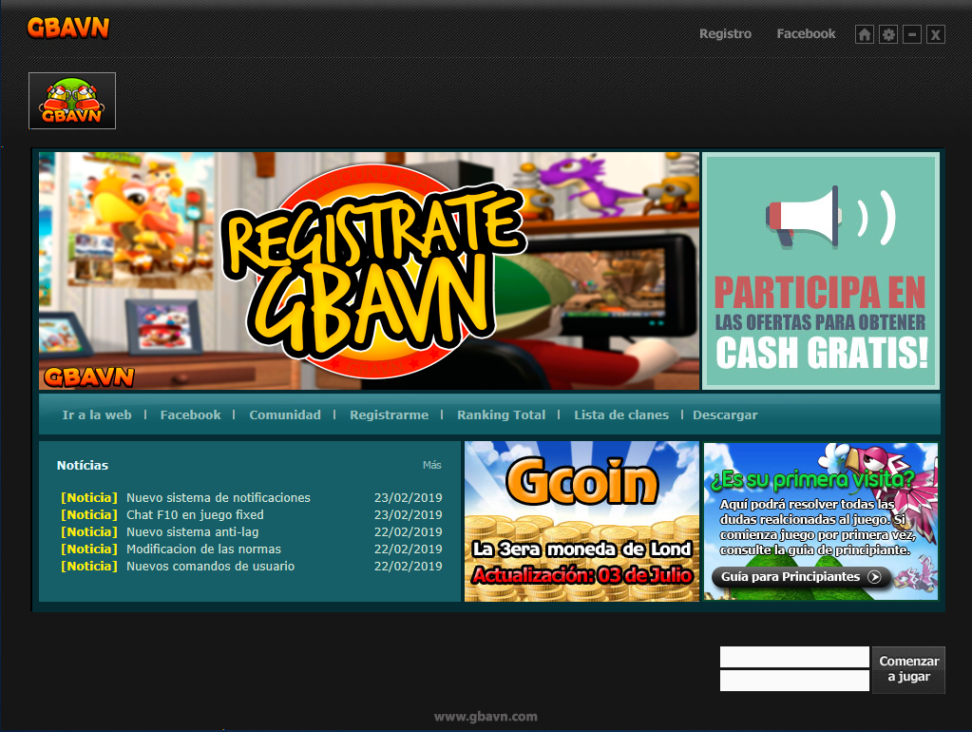This screenshot has width=972, height=732.
Task: Open the Registrate GBAVN main banner
Action: (370, 271)
